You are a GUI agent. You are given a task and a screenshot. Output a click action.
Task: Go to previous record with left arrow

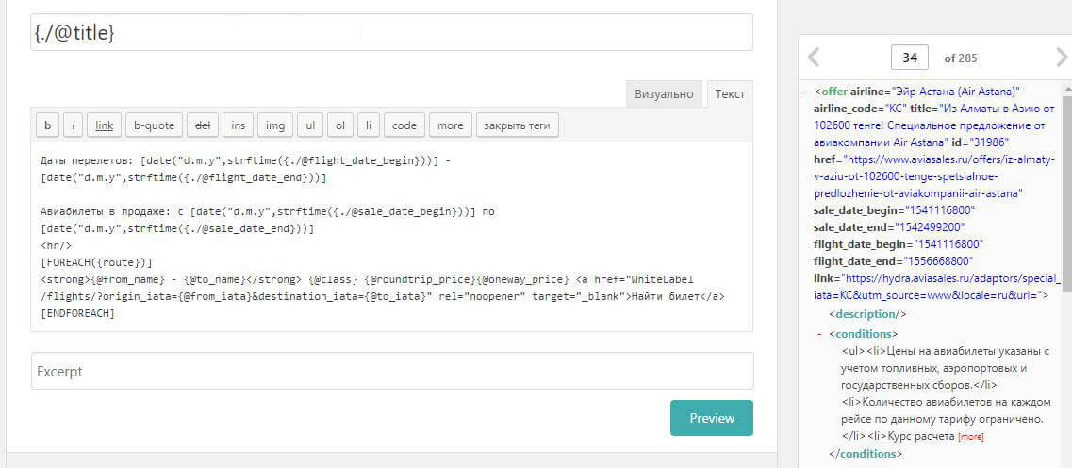click(815, 58)
